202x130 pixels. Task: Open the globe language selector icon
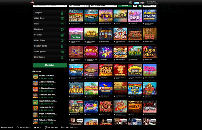click(x=130, y=2)
